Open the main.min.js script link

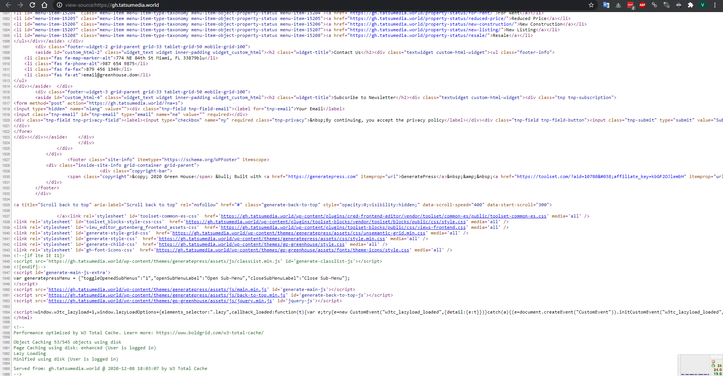point(157,289)
